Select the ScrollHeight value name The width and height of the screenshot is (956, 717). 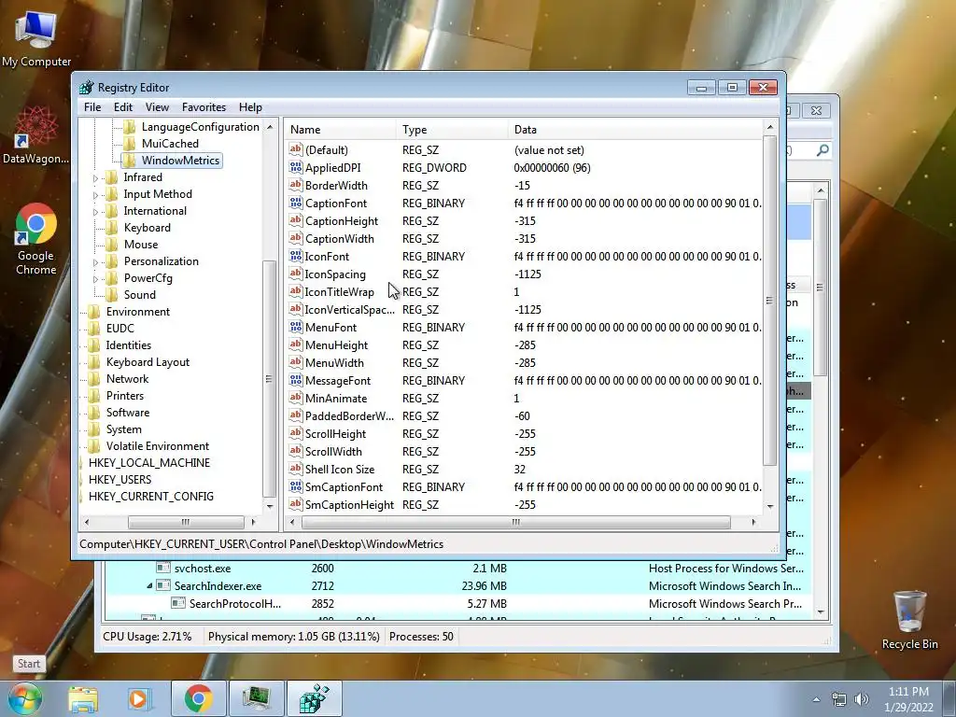pos(335,433)
